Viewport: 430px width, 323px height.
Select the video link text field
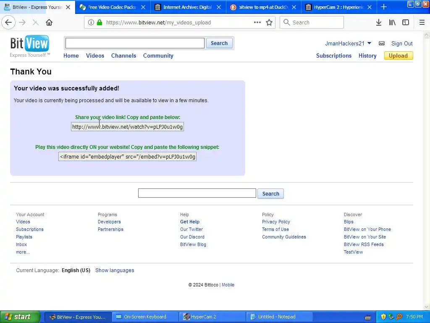point(127,127)
